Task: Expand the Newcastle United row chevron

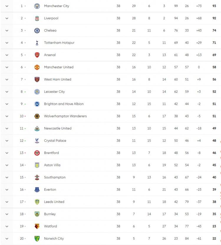Action: point(7,128)
